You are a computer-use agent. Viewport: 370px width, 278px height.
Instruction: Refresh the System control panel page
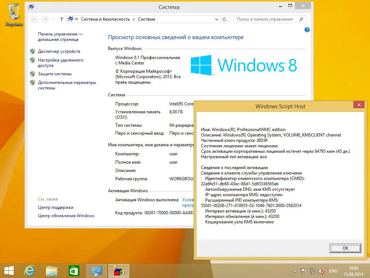[x=224, y=20]
